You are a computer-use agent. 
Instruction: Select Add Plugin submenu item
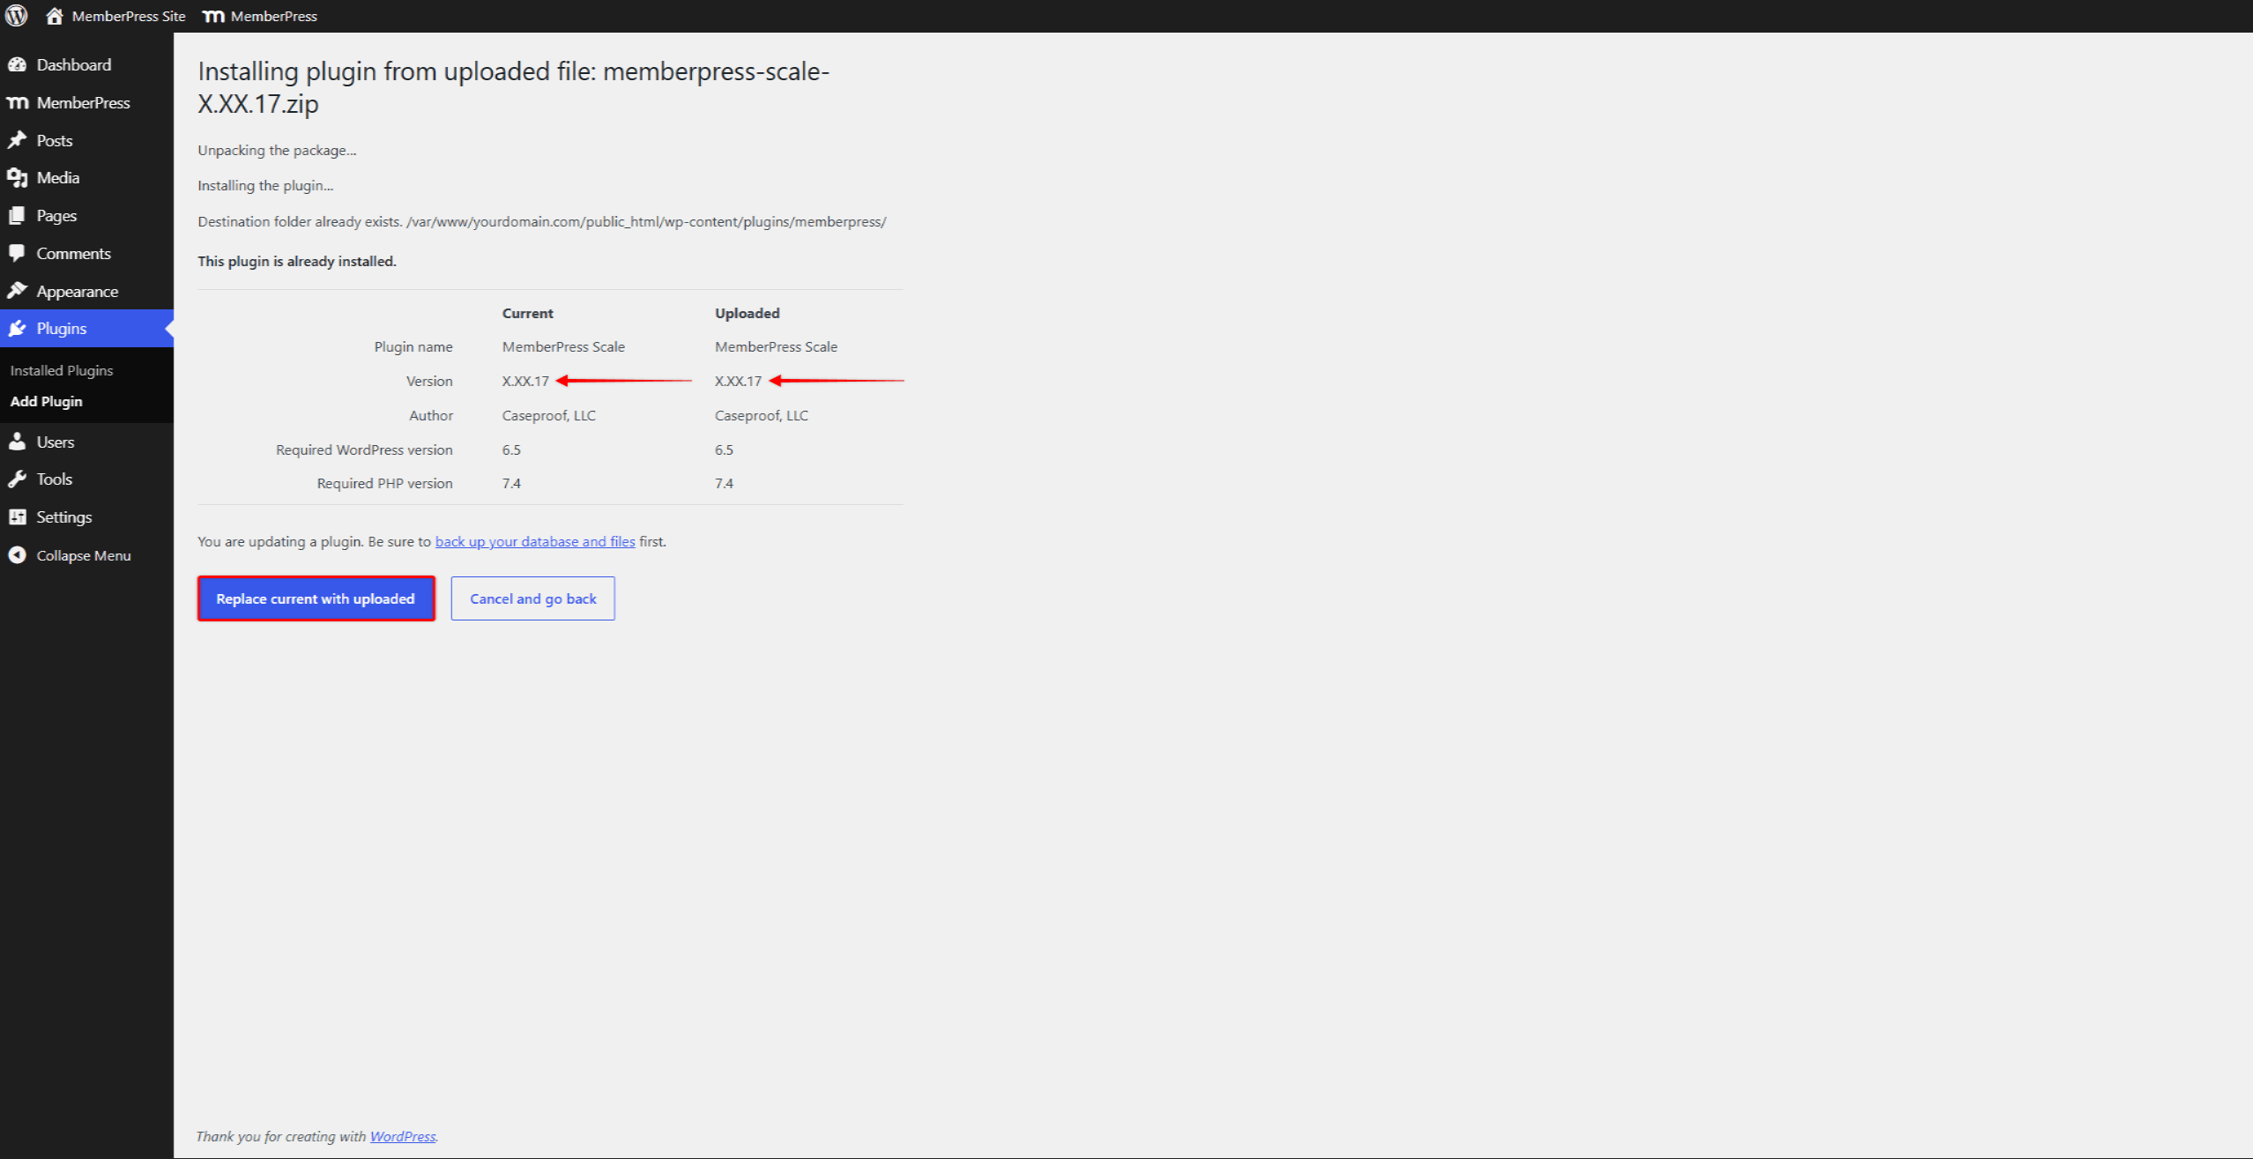click(x=46, y=401)
